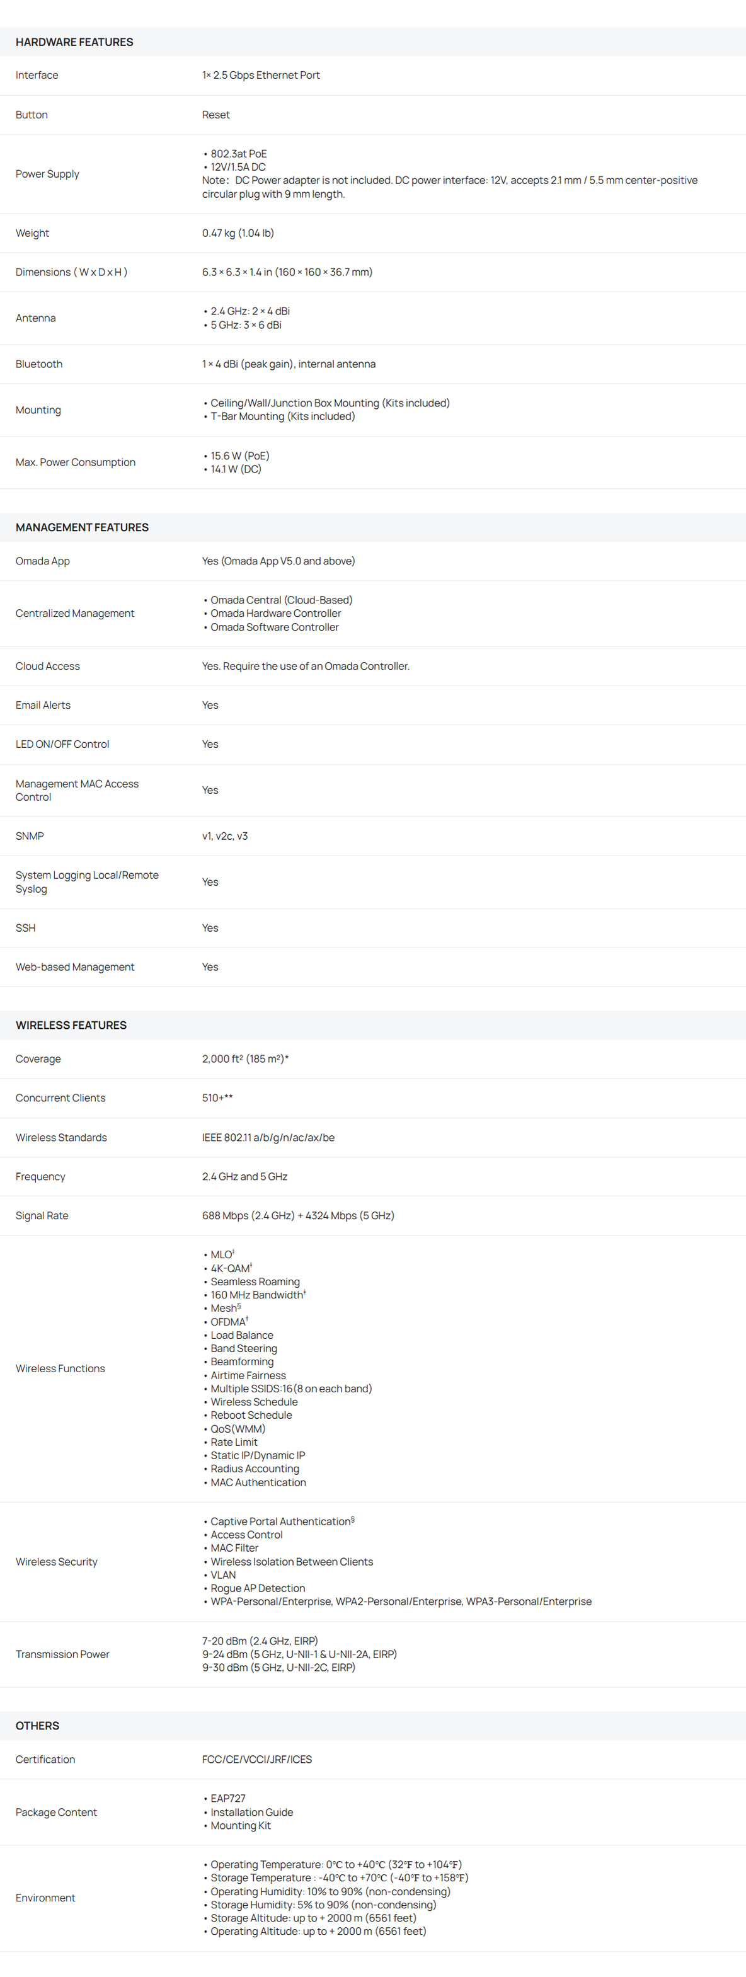Click the WIRELESS FEATURES section header
This screenshot has width=746, height=1977.
click(x=71, y=1025)
